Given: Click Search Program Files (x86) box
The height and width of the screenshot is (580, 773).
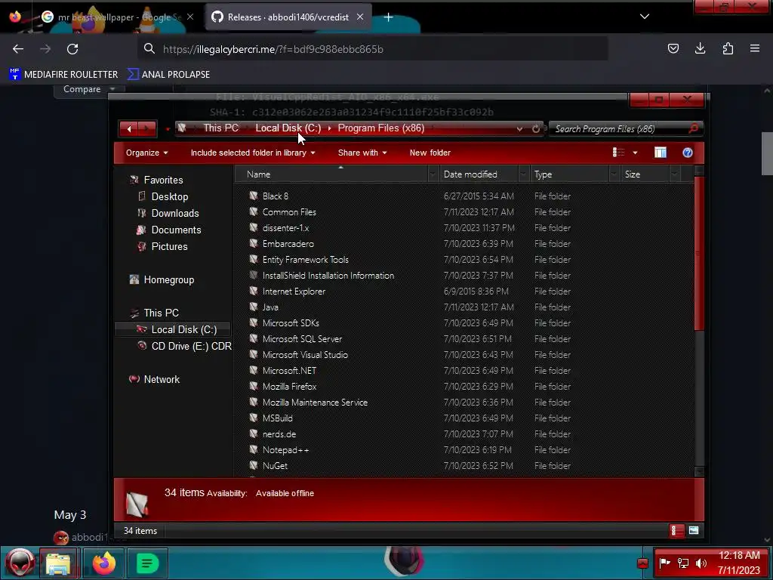Looking at the screenshot, I should (626, 128).
